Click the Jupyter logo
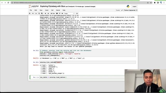This screenshot has width=166, height=93. pos(34,6)
